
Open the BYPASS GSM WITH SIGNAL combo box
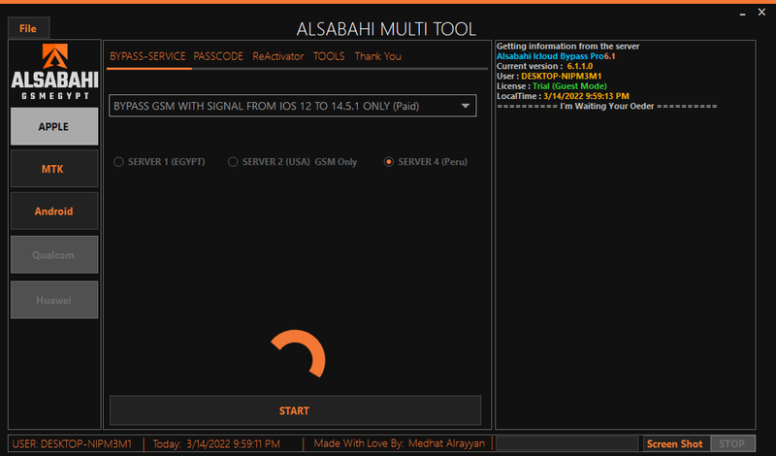pyautogui.click(x=293, y=106)
